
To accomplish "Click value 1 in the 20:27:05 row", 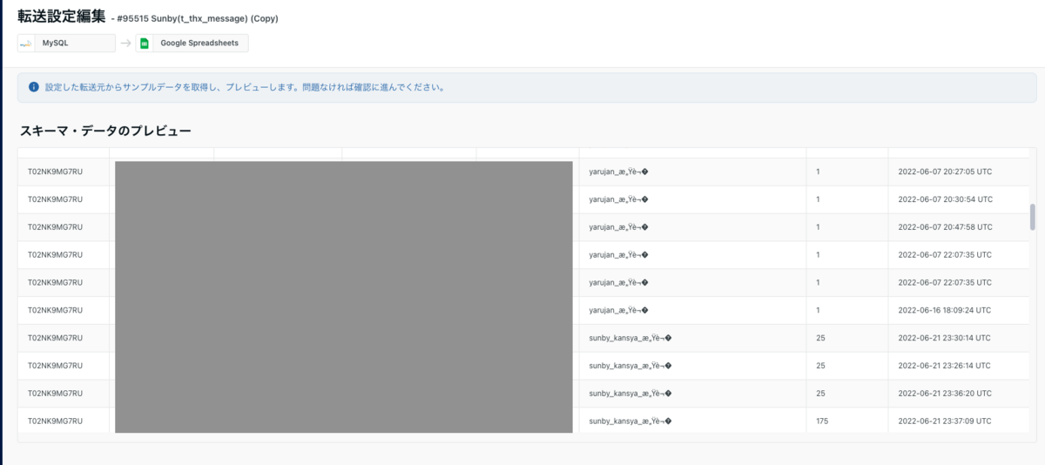I will (818, 172).
